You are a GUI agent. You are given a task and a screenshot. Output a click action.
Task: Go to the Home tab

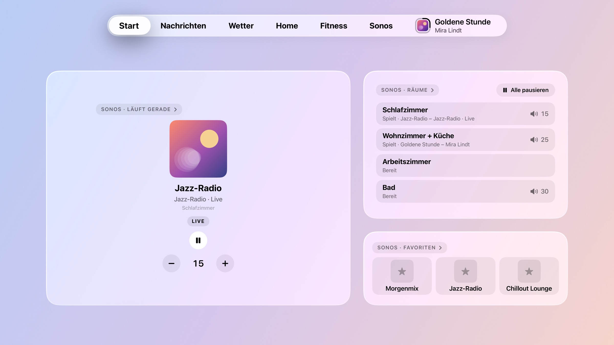click(287, 26)
